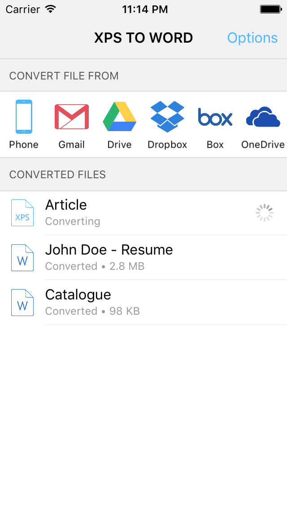This screenshot has width=287, height=510.
Task: Tap the Dropbox logo icon
Action: tap(167, 117)
